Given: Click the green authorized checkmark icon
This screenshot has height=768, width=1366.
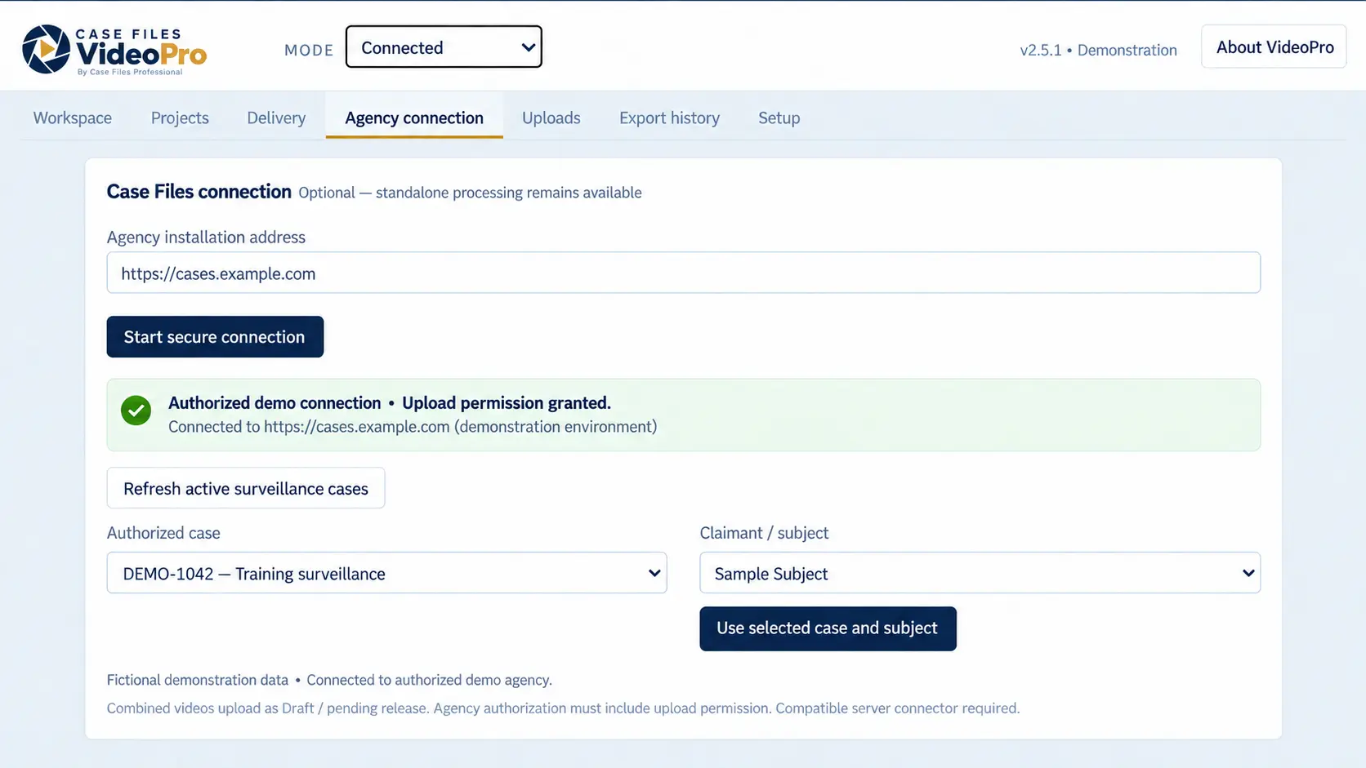Looking at the screenshot, I should tap(136, 411).
